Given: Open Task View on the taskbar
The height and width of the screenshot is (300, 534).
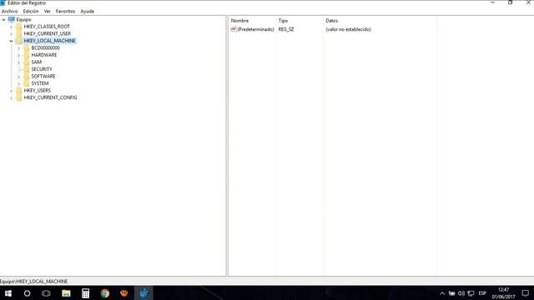Looking at the screenshot, I should point(46,293).
